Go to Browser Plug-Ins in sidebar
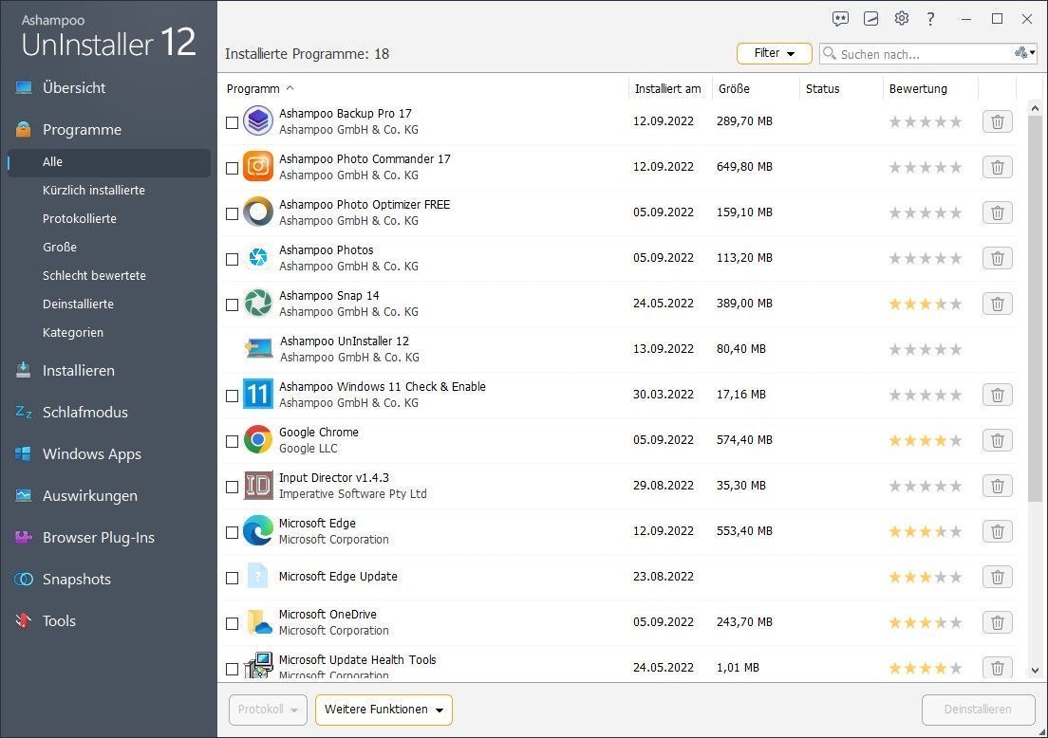The height and width of the screenshot is (738, 1048). click(x=98, y=538)
